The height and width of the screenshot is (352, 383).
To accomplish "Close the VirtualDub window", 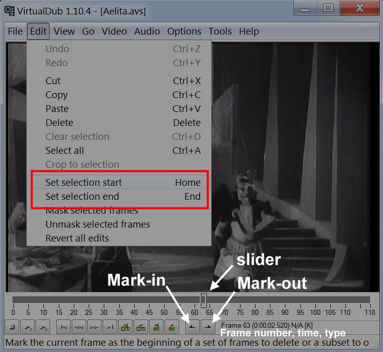I will (360, 8).
